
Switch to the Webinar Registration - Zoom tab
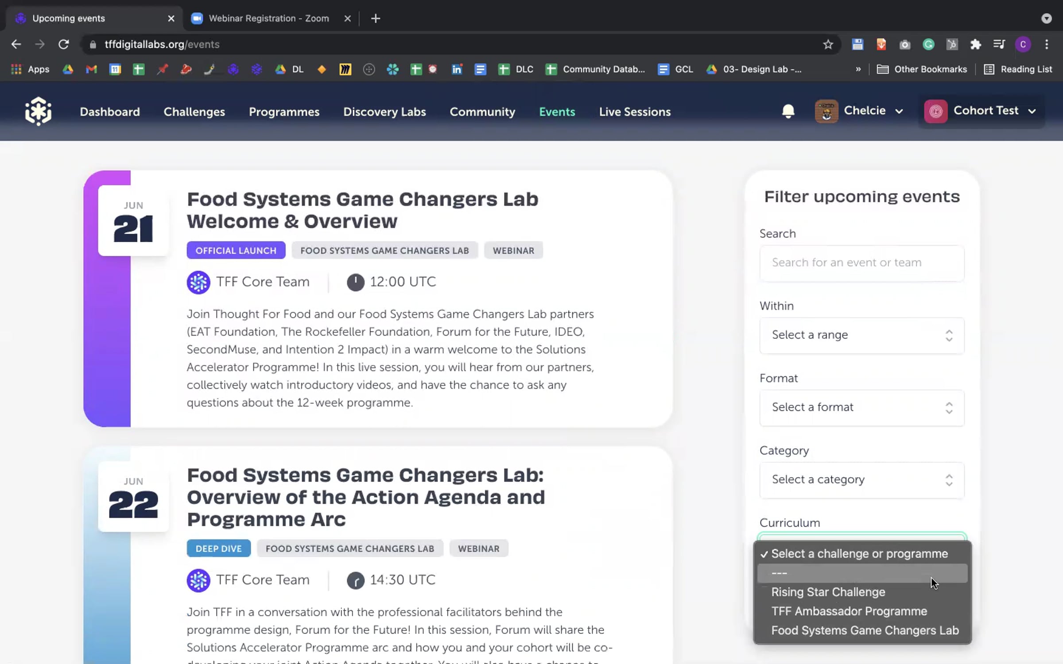pos(268,18)
